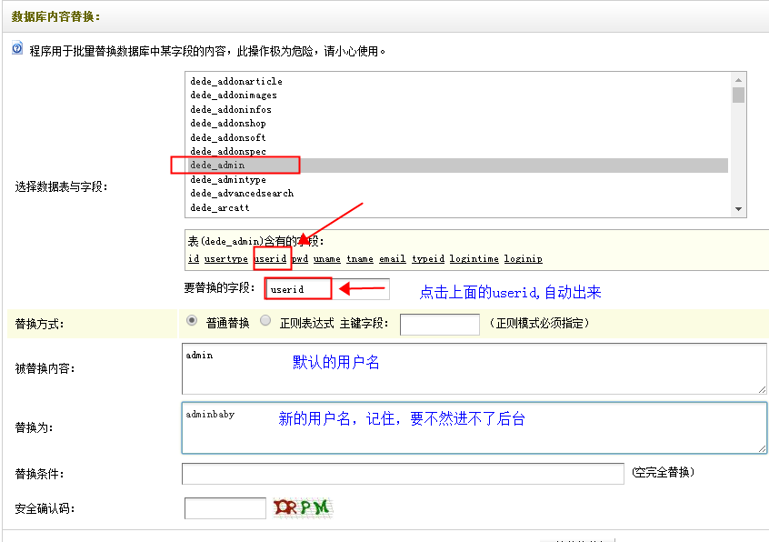This screenshot has height=542, width=769.
Task: Click the id field link
Action: (x=194, y=258)
